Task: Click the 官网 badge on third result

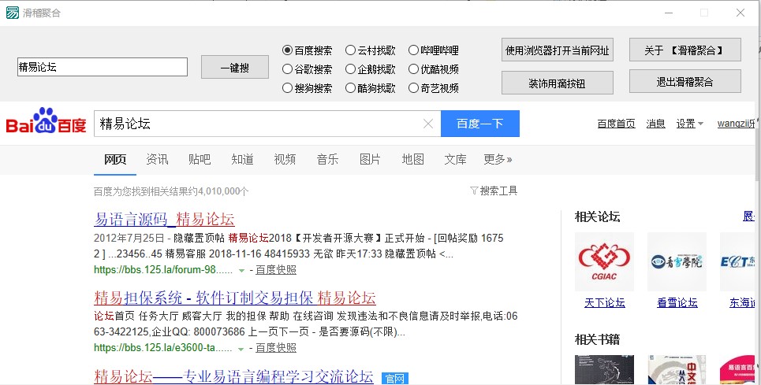Action: [395, 378]
